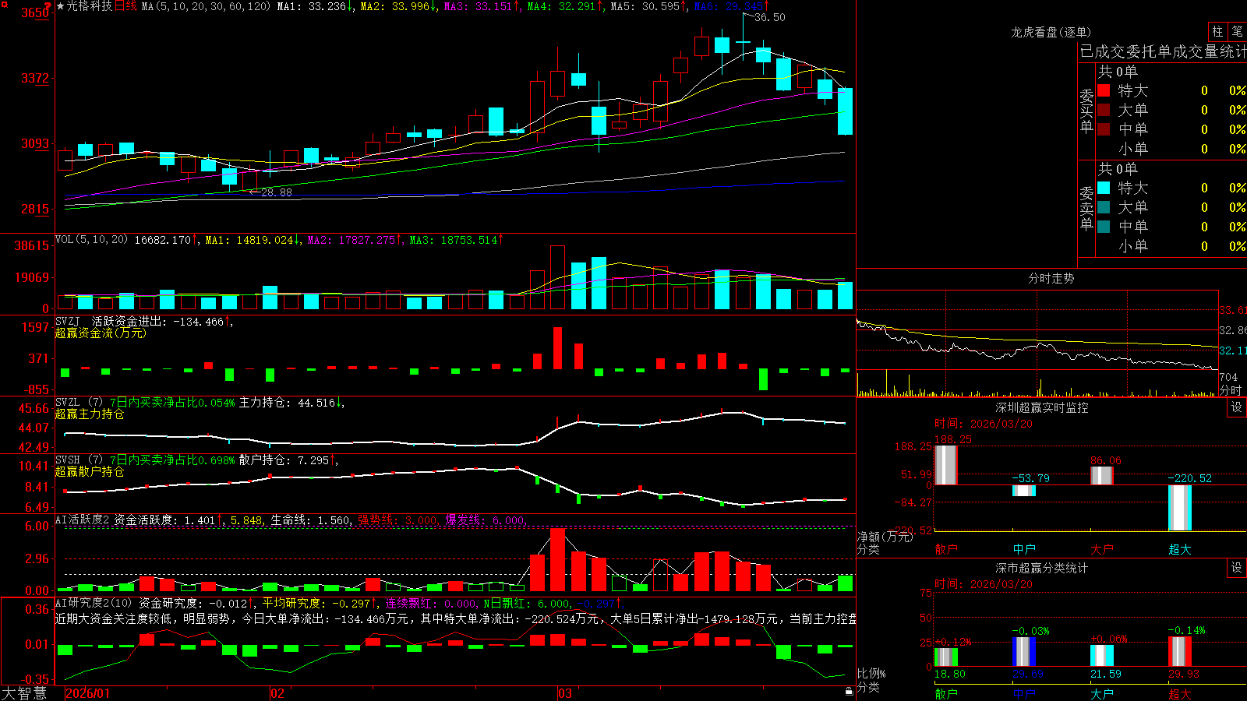Click the dark red 大单 buy swatch
Image resolution: width=1247 pixels, height=701 pixels.
point(1104,110)
